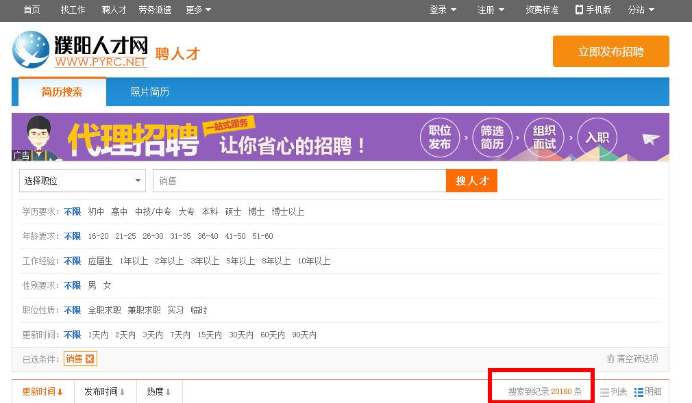Filter age by 36-40
Screen dimensions: 692x403
point(208,236)
